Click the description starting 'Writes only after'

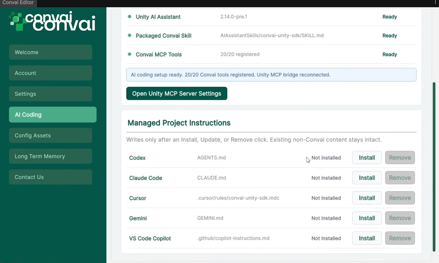point(254,139)
